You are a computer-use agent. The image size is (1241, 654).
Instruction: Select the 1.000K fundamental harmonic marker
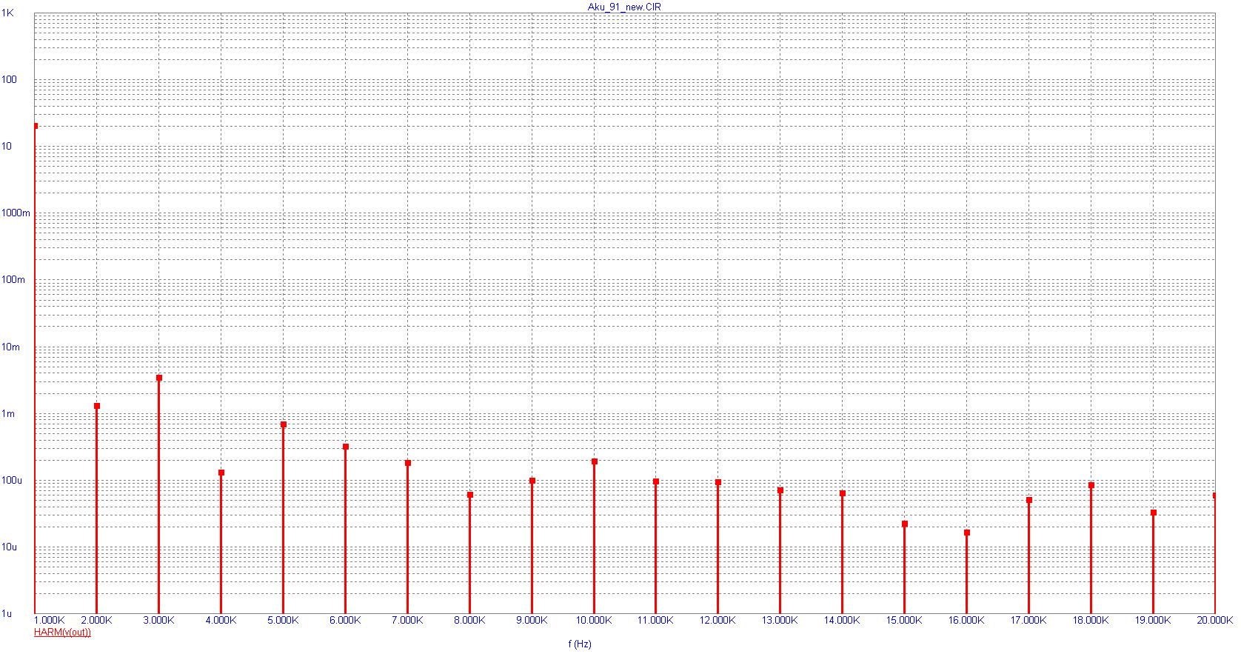[36, 126]
